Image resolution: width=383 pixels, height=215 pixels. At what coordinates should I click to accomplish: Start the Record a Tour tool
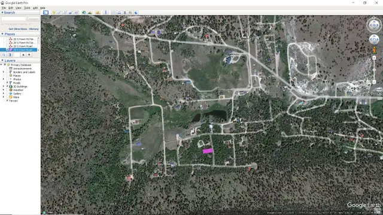point(77,13)
